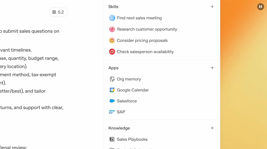Click the Consider pricing proposals icon
This screenshot has height=149, width=267.
point(112,40)
